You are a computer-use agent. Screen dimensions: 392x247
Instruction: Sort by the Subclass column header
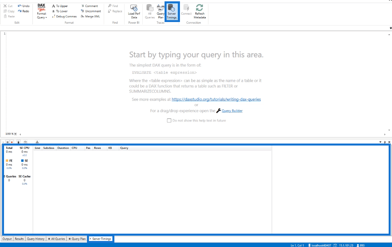click(49, 148)
